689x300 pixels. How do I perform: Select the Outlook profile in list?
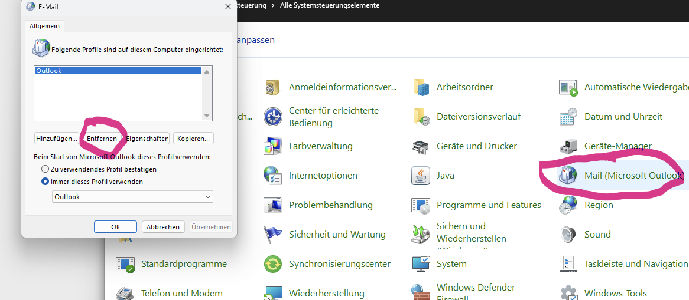[118, 71]
